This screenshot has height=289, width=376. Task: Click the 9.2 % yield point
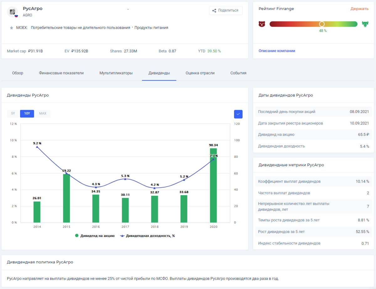pyautogui.click(x=37, y=147)
